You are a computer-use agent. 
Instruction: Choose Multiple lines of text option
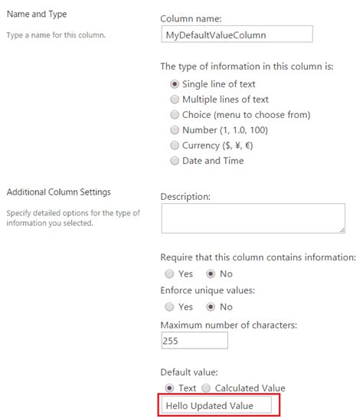click(175, 100)
